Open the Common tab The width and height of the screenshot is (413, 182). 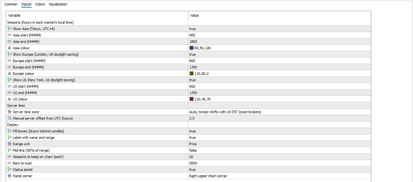tap(11, 4)
